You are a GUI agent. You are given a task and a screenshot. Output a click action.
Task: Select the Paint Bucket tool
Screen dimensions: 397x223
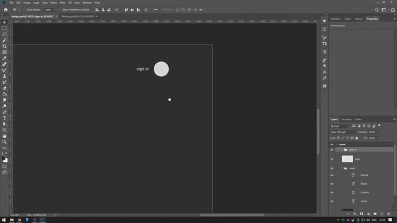(4, 94)
